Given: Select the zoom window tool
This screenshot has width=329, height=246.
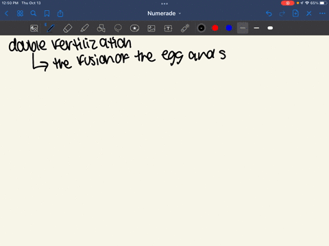Looking at the screenshot, I should [34, 28].
